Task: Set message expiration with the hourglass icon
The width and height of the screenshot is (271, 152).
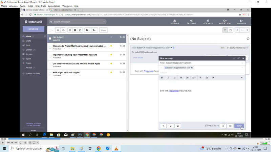Action: pyautogui.click(x=170, y=126)
